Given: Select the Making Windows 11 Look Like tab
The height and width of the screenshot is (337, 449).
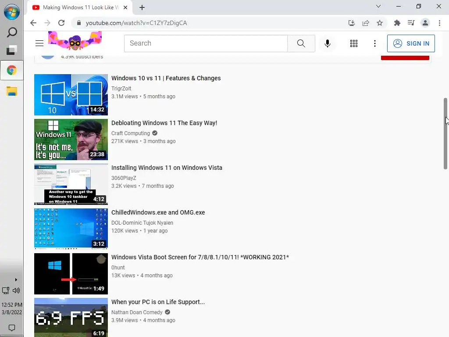Looking at the screenshot, I should point(80,8).
